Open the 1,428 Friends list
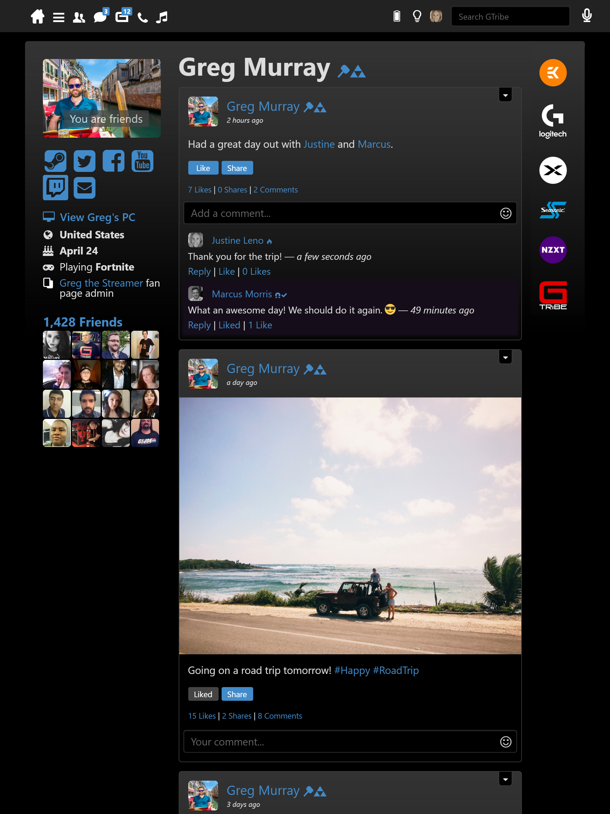This screenshot has height=814, width=610. tap(83, 322)
